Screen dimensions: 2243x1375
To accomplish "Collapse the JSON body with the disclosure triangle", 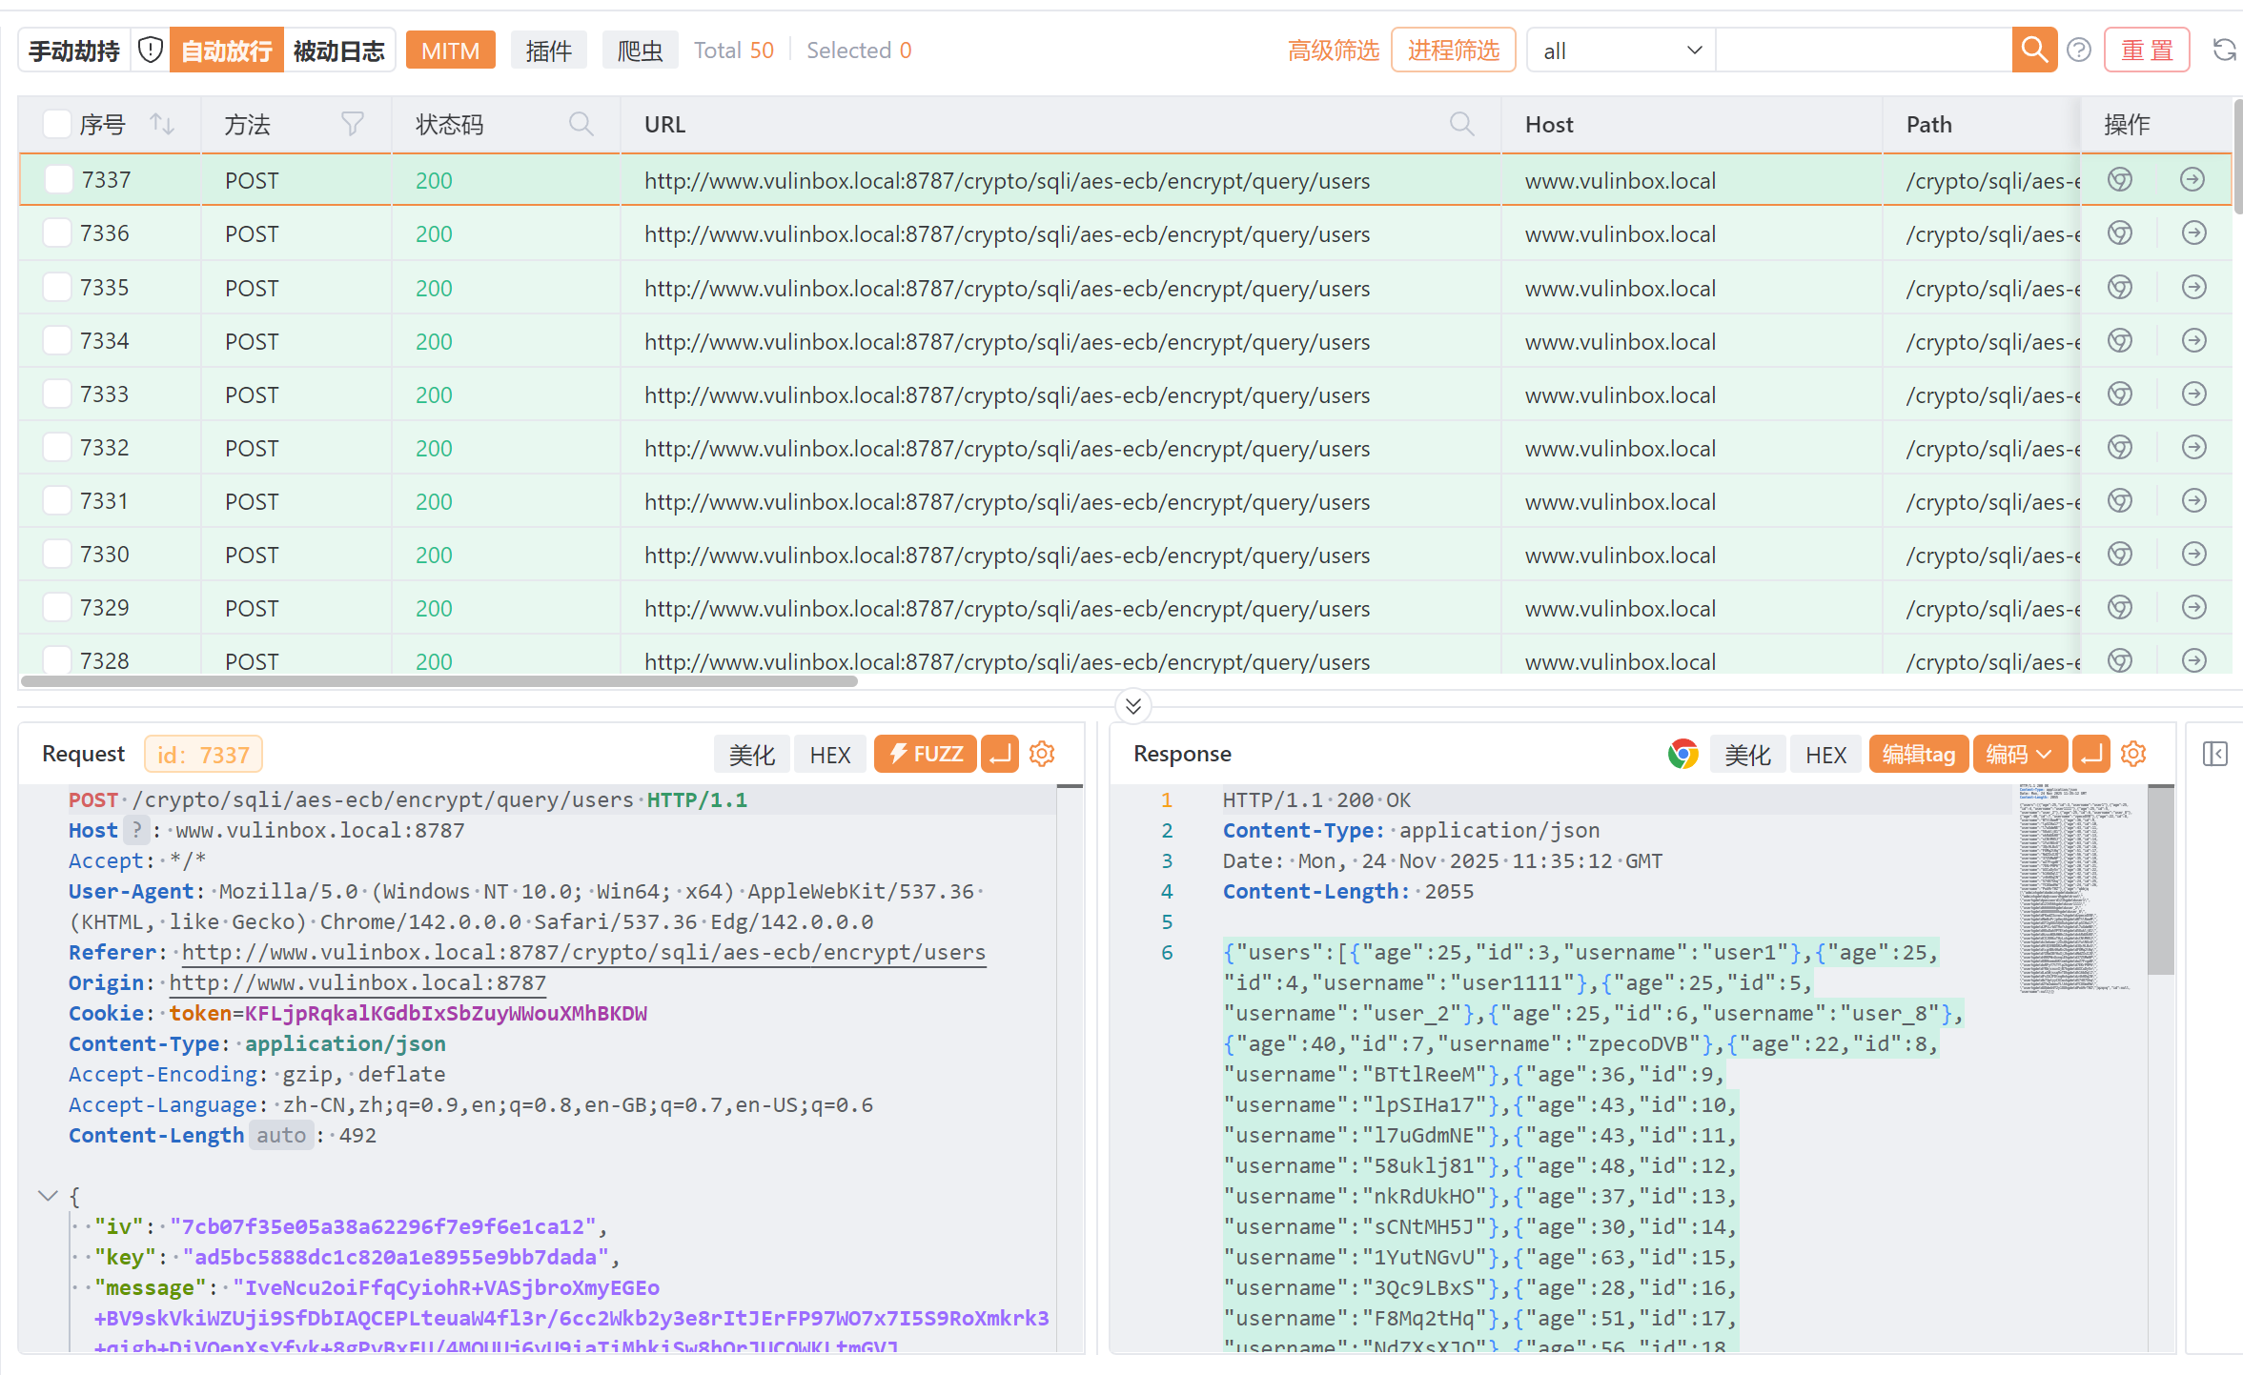I will [x=48, y=1196].
